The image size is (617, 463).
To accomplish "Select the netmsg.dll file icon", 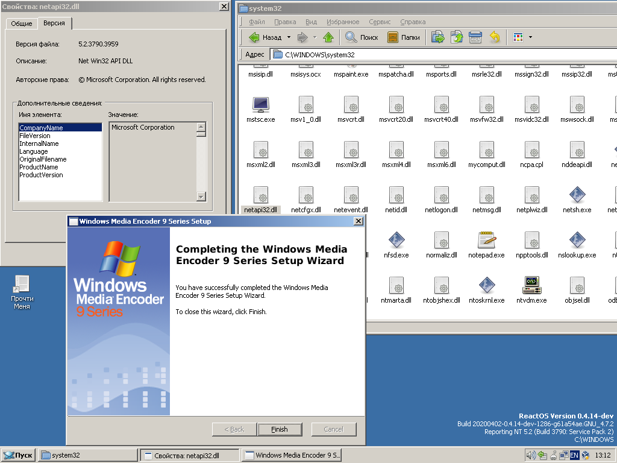I will pos(486,195).
